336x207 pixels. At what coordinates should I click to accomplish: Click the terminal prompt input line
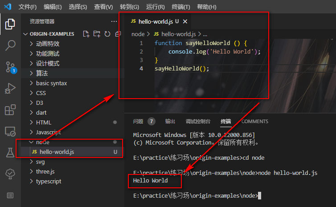197,196
